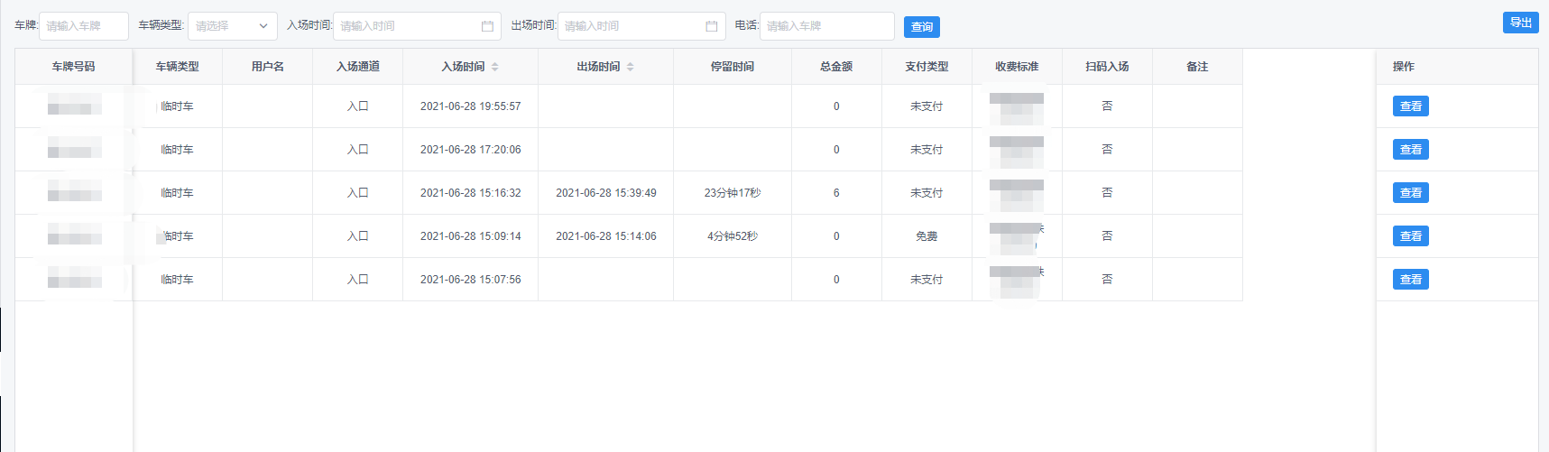This screenshot has height=452, width=1549.
Task: Click the 车牌号码 column header
Action: click(x=73, y=67)
